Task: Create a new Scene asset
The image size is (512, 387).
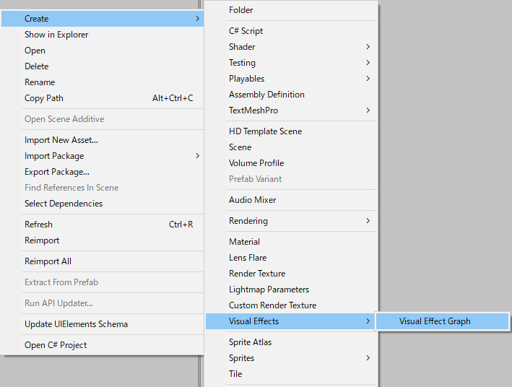Action: pyautogui.click(x=291, y=147)
